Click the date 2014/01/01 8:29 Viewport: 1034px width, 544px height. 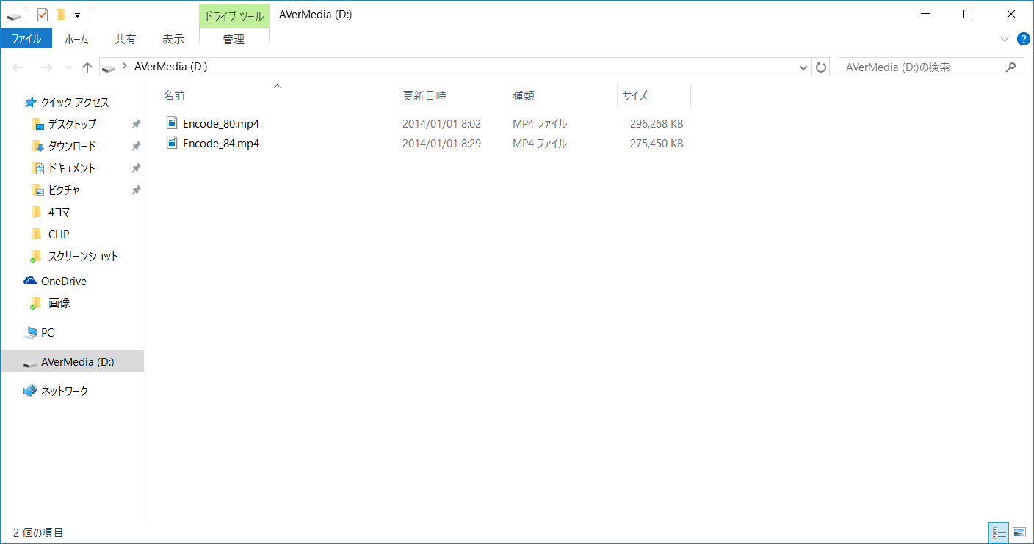point(441,143)
